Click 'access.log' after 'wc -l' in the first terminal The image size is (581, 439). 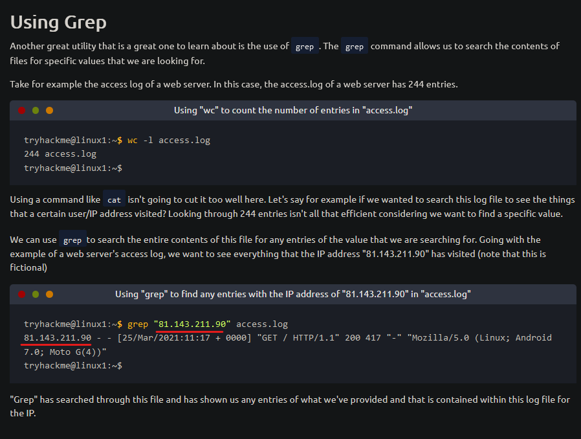pyautogui.click(x=184, y=140)
